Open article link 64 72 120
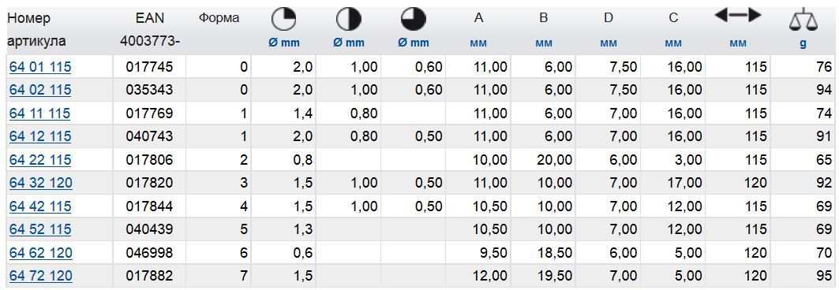Image resolution: width=839 pixels, height=290 pixels. (41, 276)
